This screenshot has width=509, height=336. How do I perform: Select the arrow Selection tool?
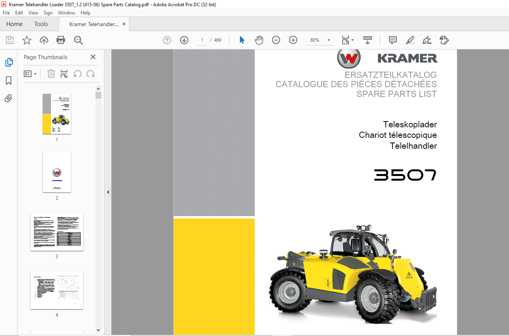(x=242, y=40)
